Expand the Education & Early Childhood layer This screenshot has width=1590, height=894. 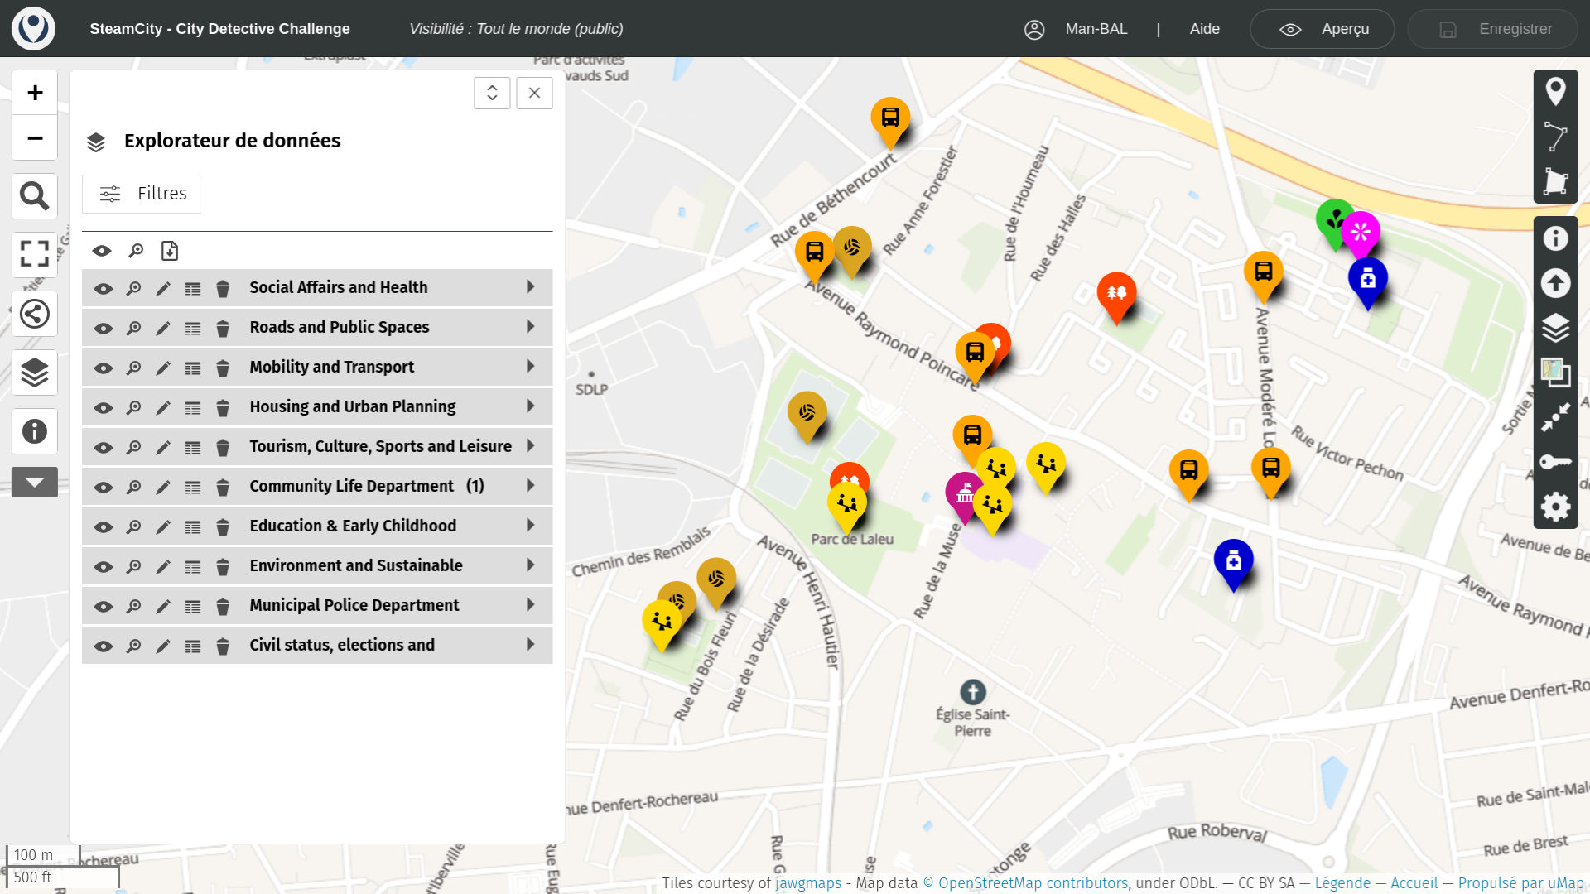531,526
